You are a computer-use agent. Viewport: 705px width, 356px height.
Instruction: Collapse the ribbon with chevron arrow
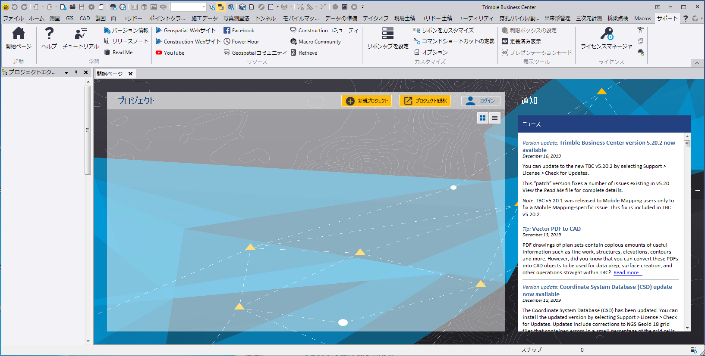[697, 63]
